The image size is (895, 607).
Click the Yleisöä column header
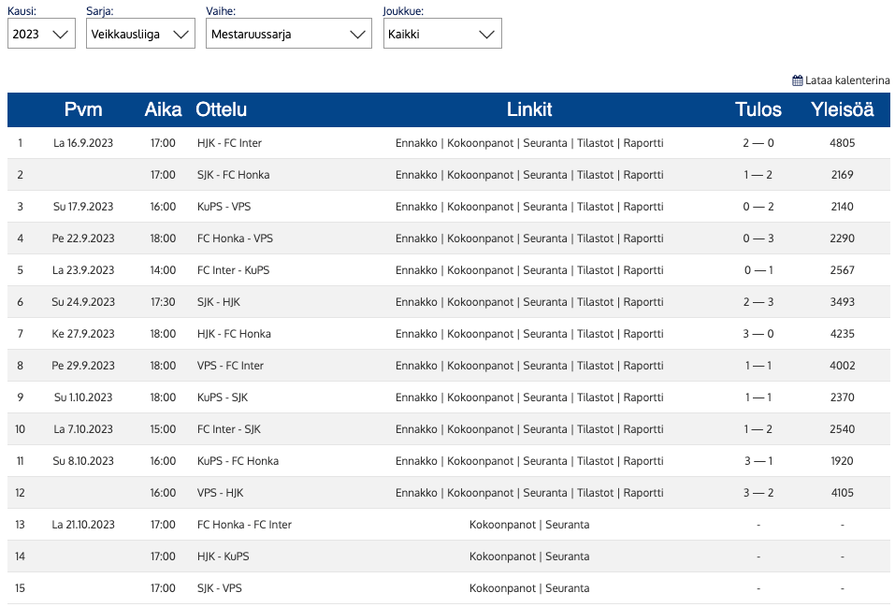coord(842,109)
